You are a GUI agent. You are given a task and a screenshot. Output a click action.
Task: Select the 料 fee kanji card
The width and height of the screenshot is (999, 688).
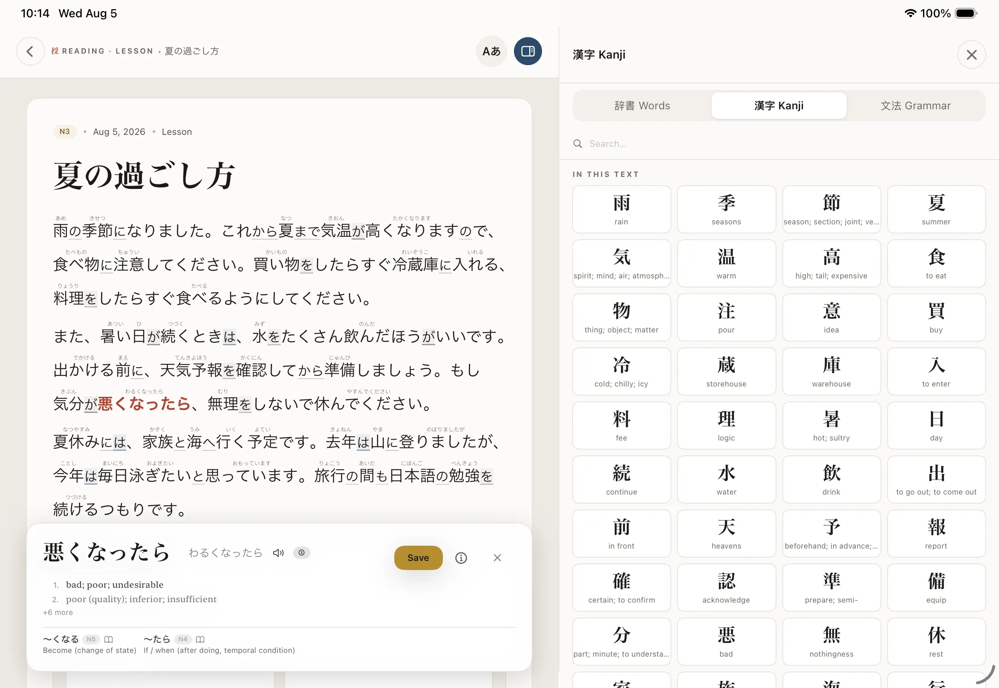coord(622,426)
